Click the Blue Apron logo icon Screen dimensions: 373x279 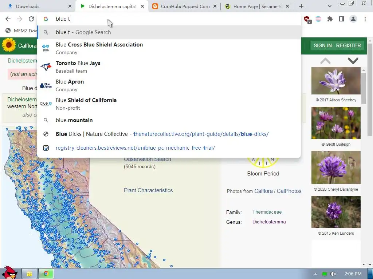46,85
